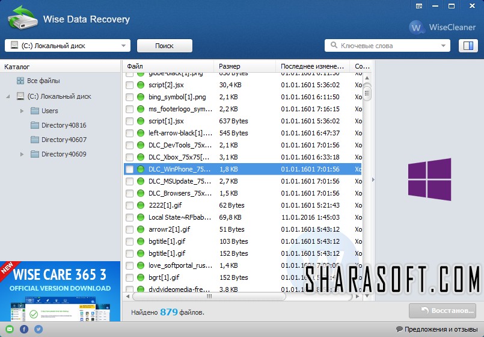Click the Wise Data Recovery logo icon
The image size is (484, 337).
pos(22,18)
